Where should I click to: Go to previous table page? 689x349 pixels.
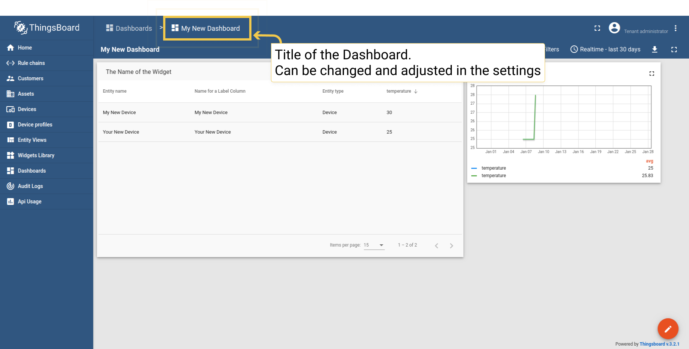tap(436, 246)
